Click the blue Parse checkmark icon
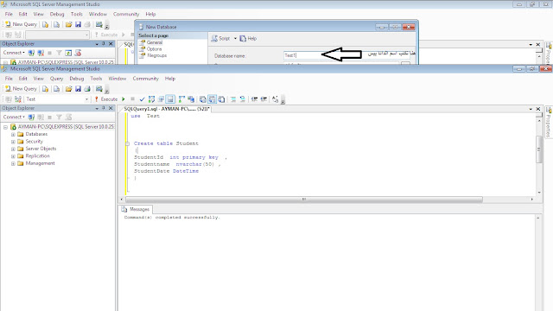553x311 pixels. click(x=142, y=99)
